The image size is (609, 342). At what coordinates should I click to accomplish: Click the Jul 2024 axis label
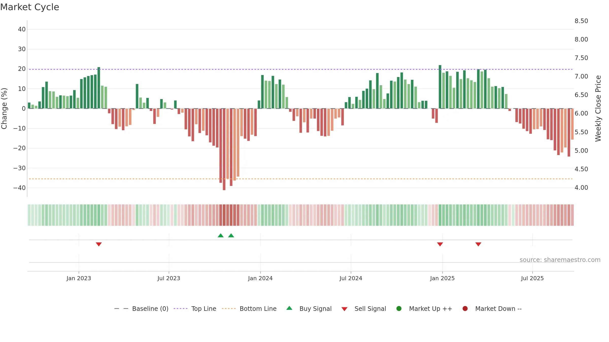(x=351, y=278)
